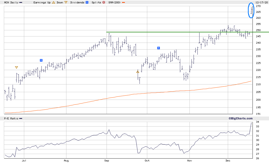This screenshot has width=269, height=163.
Task: Select the dividend D marker in October
Action: (x=159, y=48)
